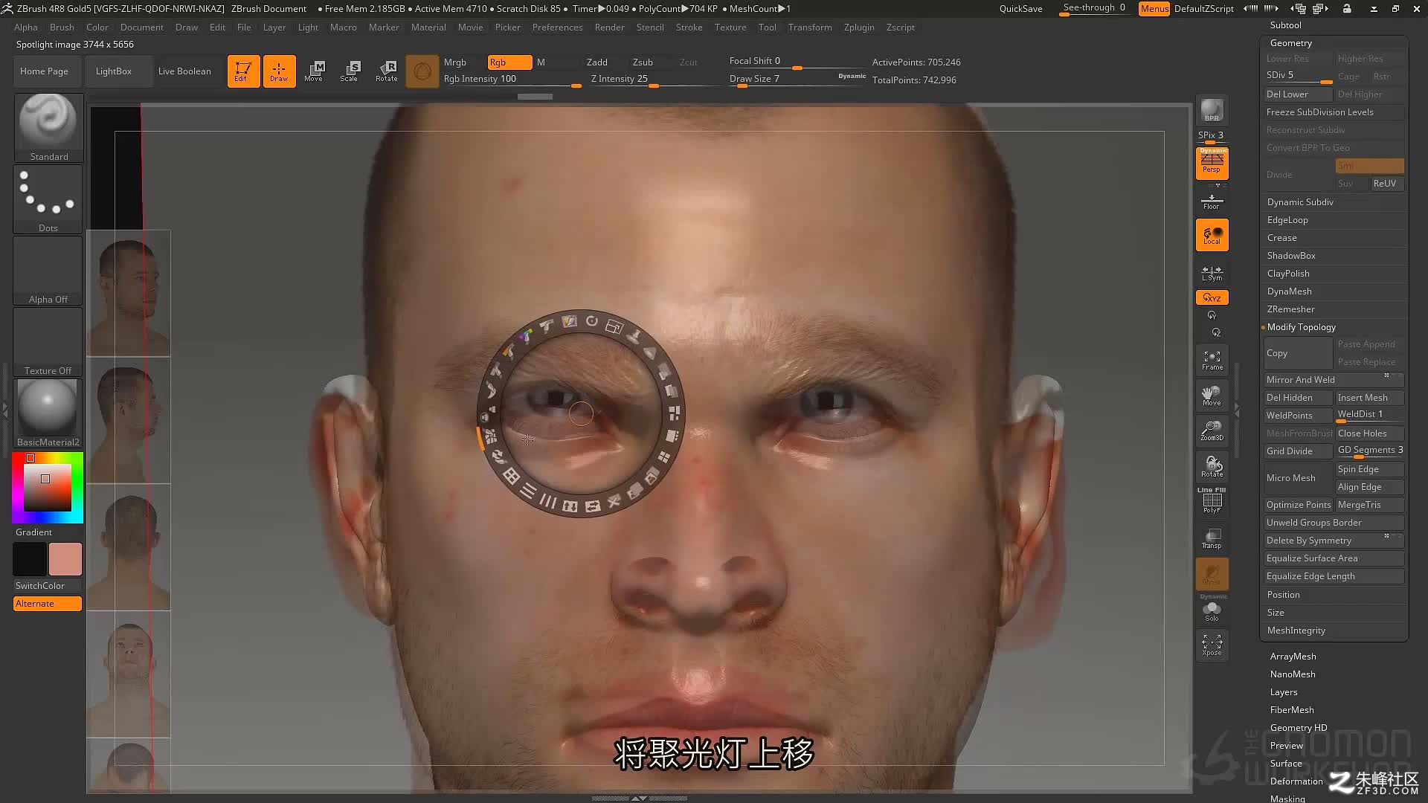Click the PolyF line fill icon

click(x=1212, y=500)
